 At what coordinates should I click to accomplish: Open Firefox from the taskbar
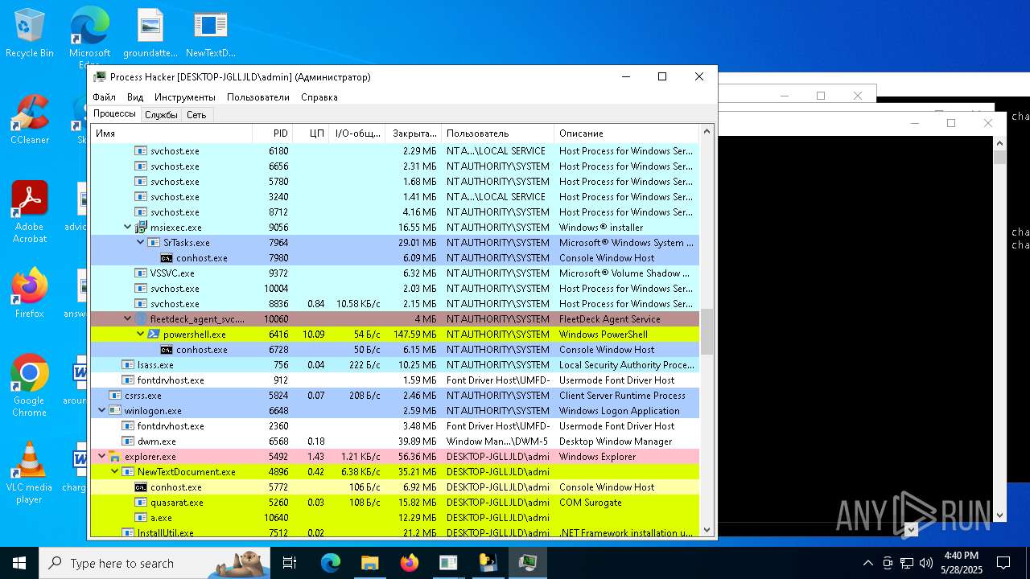click(409, 563)
